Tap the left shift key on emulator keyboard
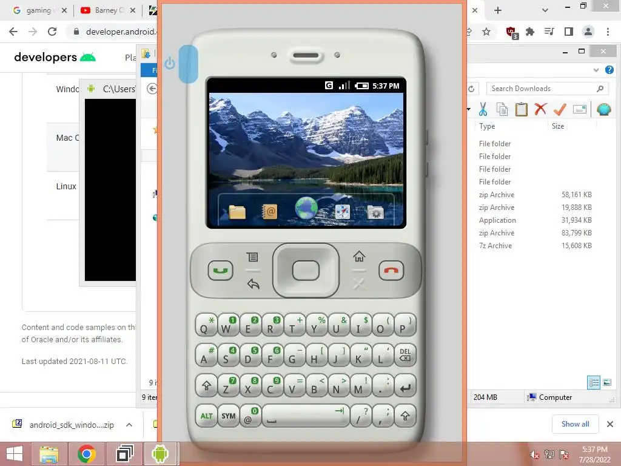Screen dimensions: 621x466 click(x=206, y=385)
